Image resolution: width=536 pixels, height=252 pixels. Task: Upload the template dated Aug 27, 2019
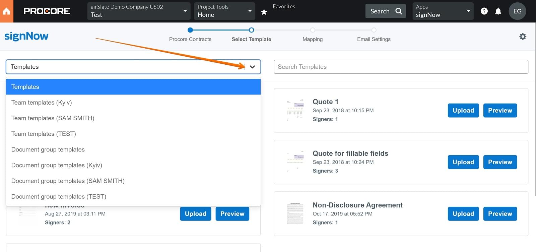coord(196,214)
